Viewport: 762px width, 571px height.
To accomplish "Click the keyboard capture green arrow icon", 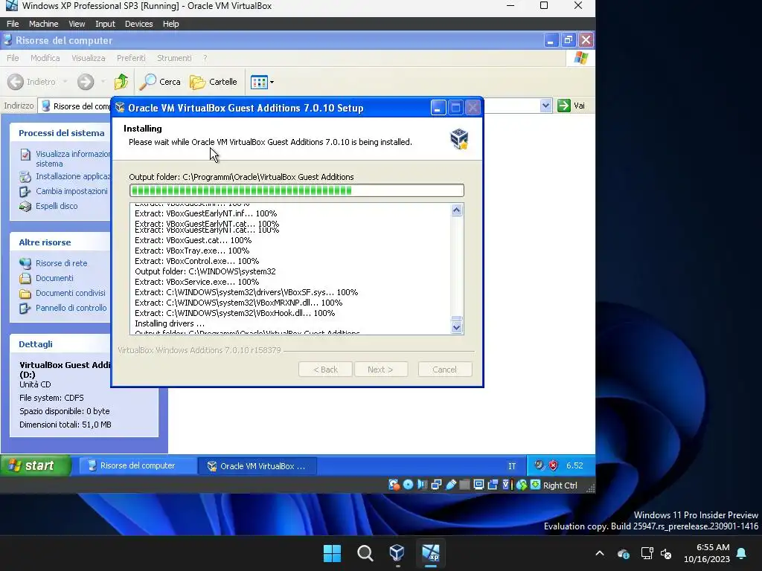I will [535, 485].
